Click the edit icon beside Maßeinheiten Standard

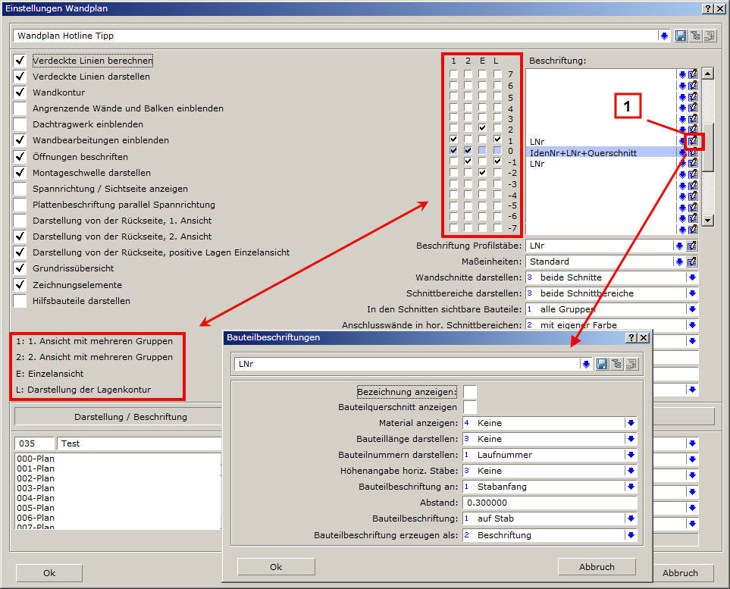click(x=692, y=262)
